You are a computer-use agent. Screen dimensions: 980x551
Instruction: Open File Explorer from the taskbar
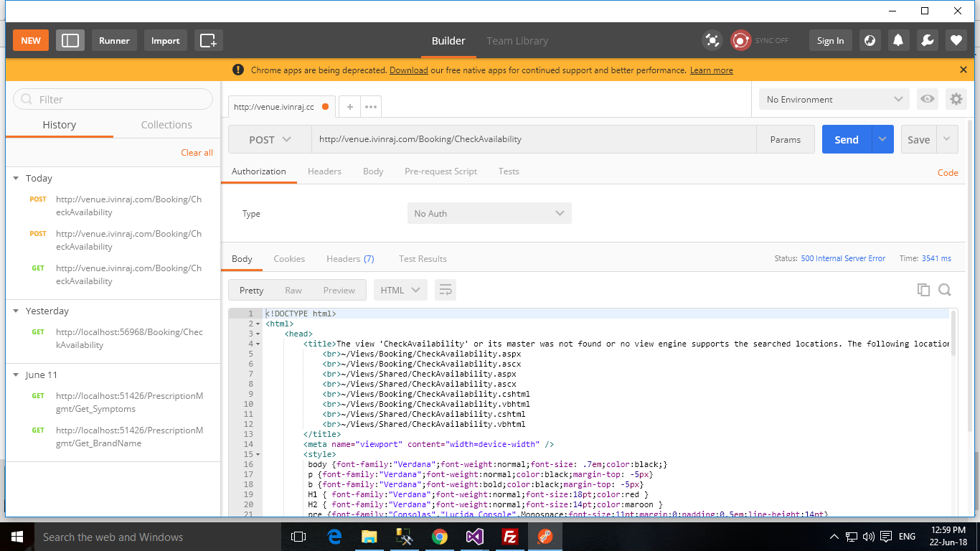tap(369, 537)
